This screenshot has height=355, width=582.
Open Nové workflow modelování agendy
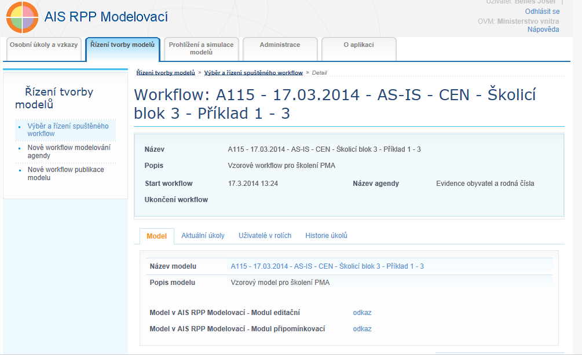(x=69, y=152)
